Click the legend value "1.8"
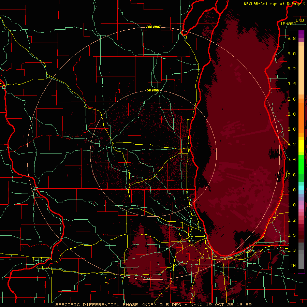Image resolution: width=307 pixels, height=307 pixels. (x=292, y=190)
